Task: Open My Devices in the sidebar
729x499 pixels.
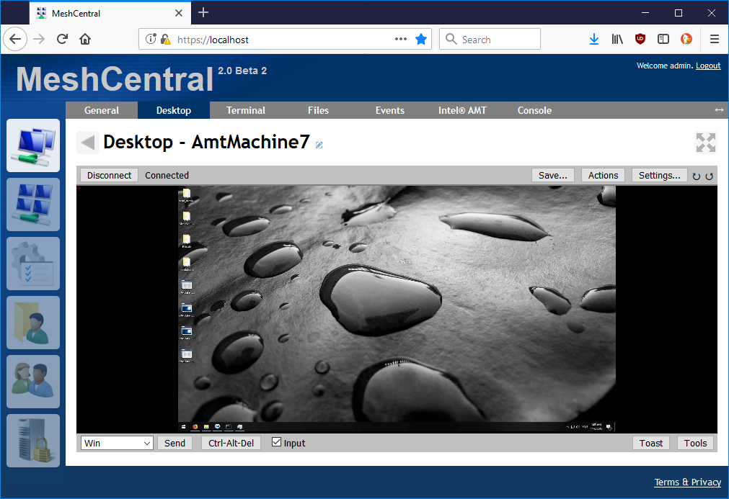Action: (x=33, y=145)
